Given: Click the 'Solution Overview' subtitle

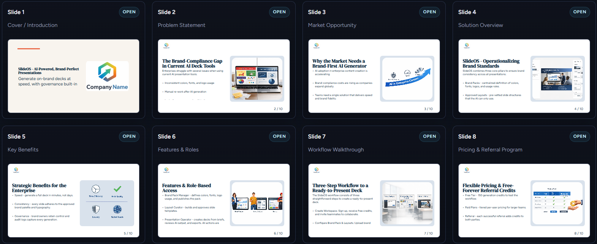Looking at the screenshot, I should [x=480, y=25].
